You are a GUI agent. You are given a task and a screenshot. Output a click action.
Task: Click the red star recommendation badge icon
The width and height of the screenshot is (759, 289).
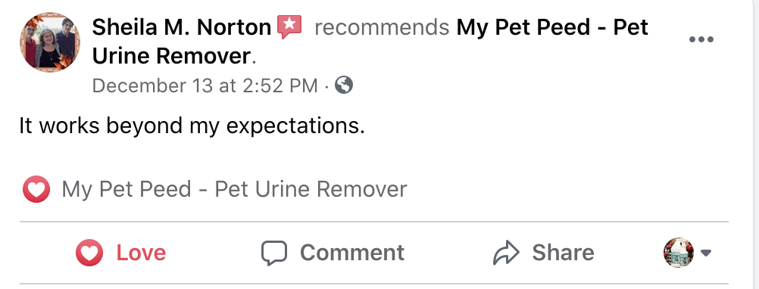(x=289, y=27)
